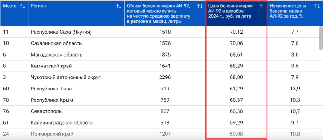Select Чукотский автономный округ row name
Screen dimensions: 323x140
pos(66,77)
